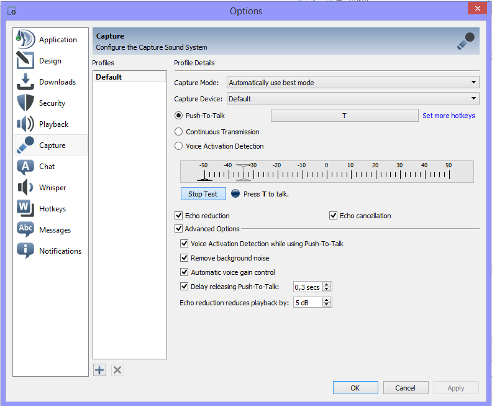Switch to the Hotkeys page

tap(52, 209)
